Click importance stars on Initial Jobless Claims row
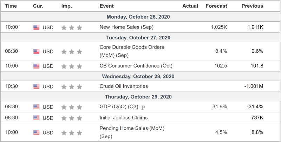Image resolution: width=281 pixels, height=142 pixels. click(x=71, y=118)
